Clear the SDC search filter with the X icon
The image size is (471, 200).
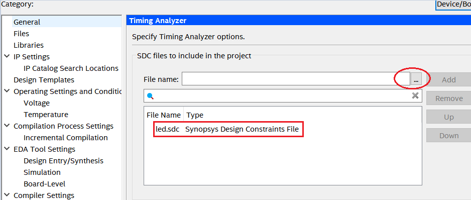click(x=415, y=95)
